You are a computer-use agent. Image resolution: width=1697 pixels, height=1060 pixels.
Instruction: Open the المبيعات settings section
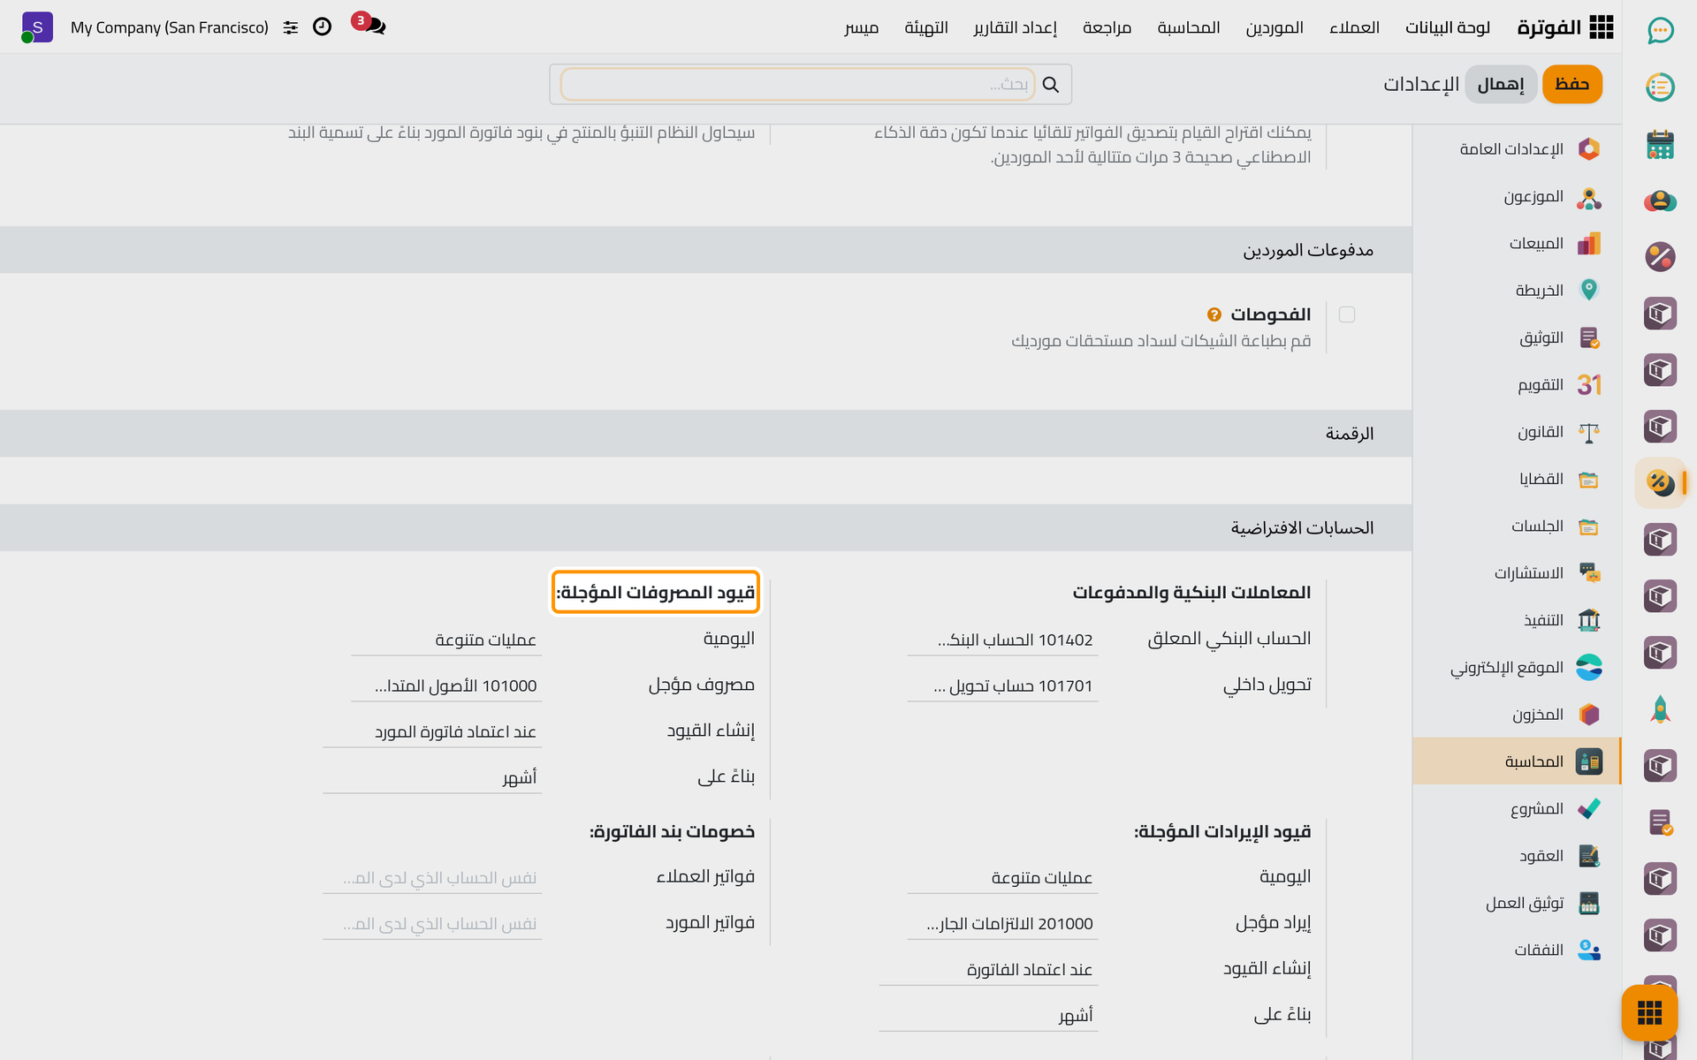tap(1517, 244)
